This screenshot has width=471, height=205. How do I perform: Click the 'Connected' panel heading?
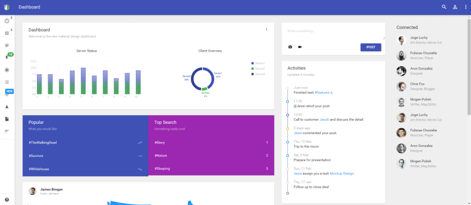[407, 27]
